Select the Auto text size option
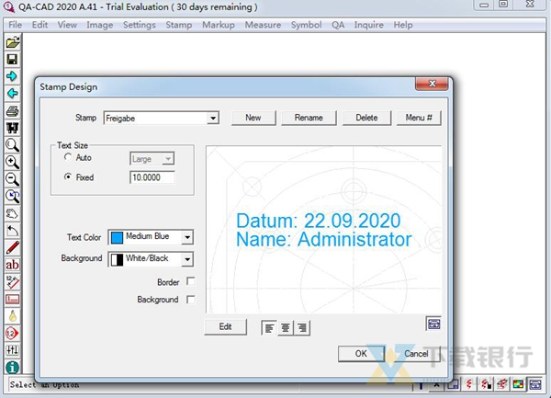This screenshot has width=551, height=398. click(x=68, y=159)
